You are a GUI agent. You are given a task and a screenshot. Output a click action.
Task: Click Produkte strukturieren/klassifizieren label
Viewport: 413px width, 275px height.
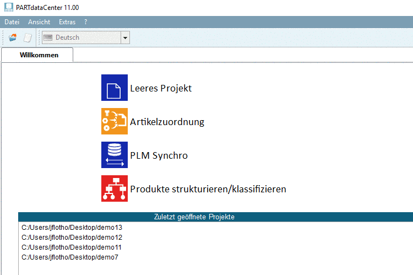point(208,189)
